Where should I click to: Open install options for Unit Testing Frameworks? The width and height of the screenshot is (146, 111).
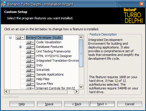(30, 51)
